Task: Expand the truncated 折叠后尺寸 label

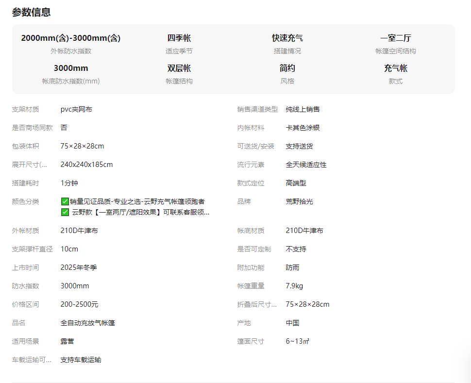Action: [257, 304]
